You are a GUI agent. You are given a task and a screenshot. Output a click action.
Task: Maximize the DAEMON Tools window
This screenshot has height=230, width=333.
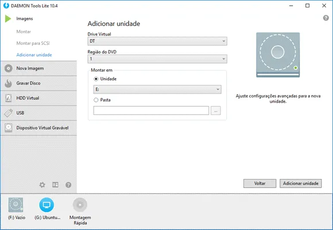(x=307, y=6)
